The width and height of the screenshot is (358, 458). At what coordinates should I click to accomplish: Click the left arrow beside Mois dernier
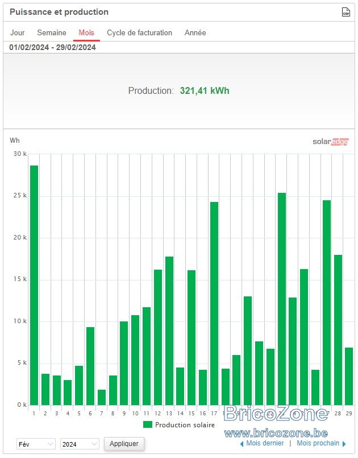point(242,444)
